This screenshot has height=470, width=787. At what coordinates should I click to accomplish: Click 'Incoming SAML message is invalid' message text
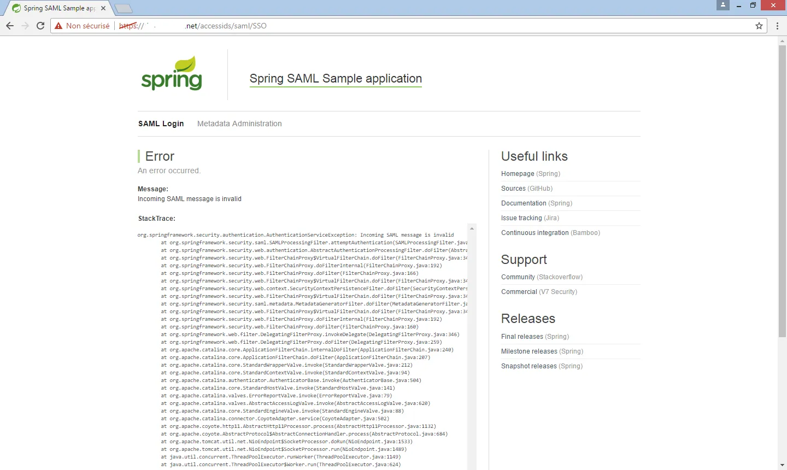(x=190, y=199)
